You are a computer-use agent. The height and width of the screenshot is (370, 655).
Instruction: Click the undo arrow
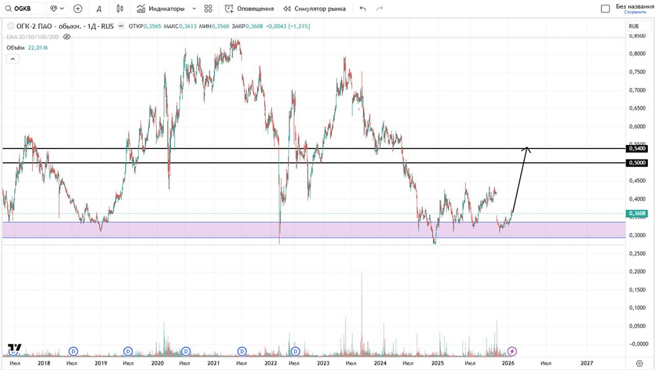[363, 8]
